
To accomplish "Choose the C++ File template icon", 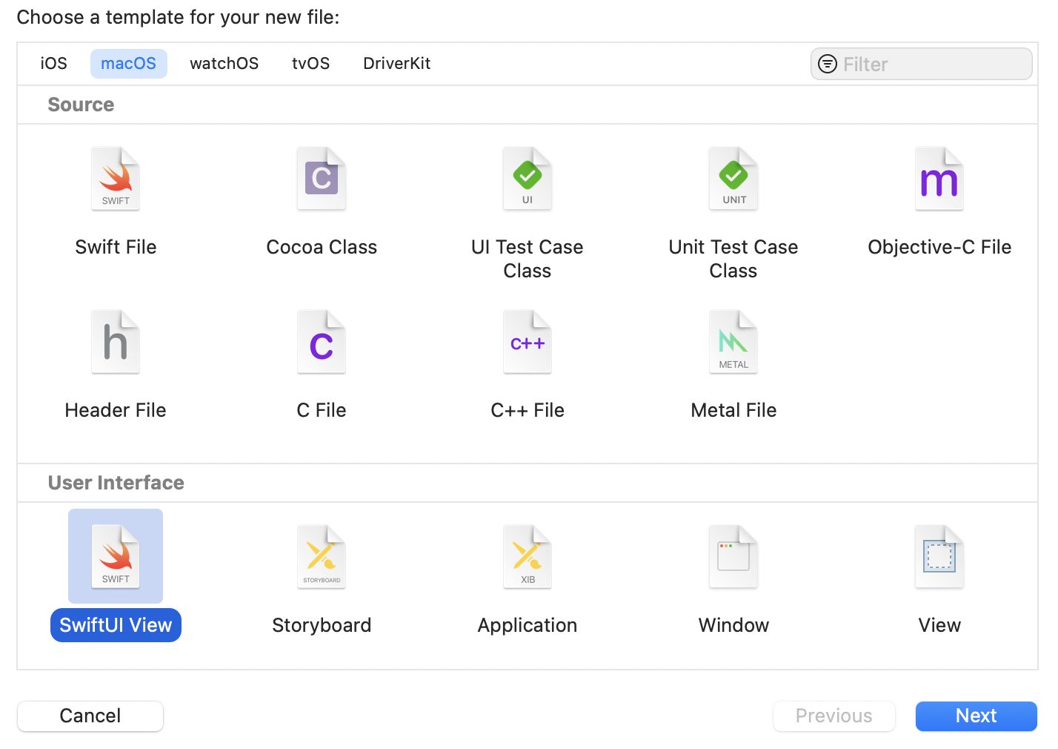I will 528,342.
